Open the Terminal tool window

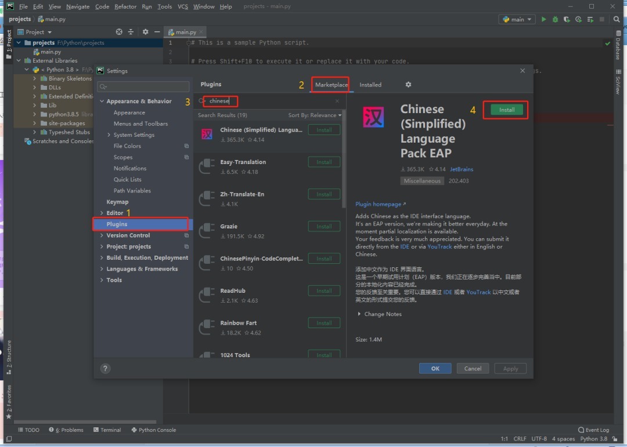point(107,430)
